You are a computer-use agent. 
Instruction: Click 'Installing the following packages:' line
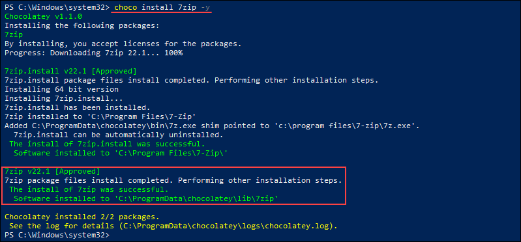82,25
